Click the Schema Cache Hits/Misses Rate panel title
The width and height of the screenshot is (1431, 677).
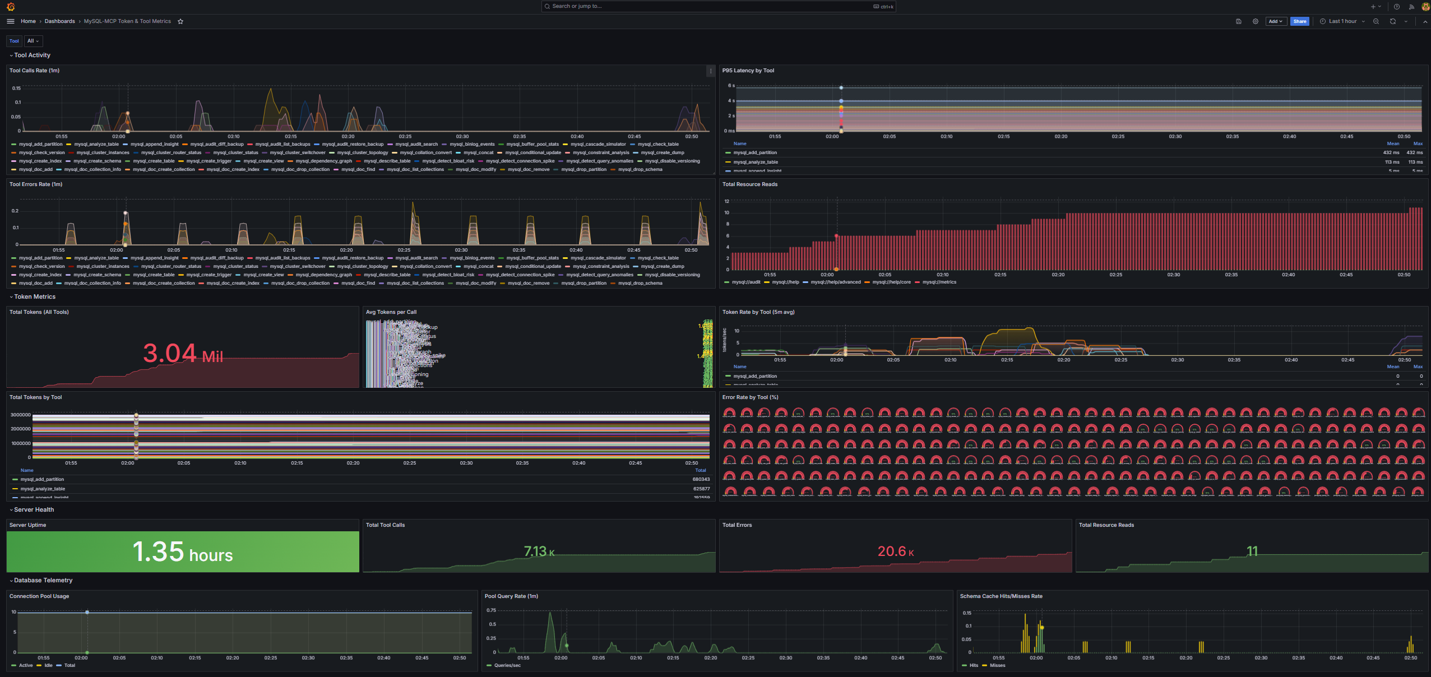pyautogui.click(x=1001, y=596)
